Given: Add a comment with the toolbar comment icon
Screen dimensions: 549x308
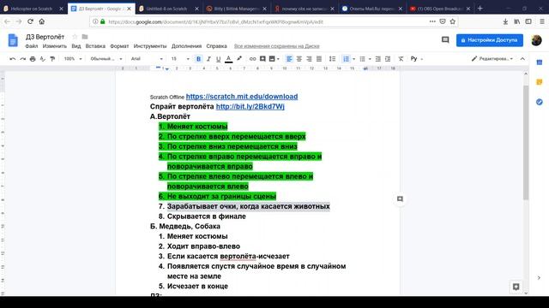Looking at the screenshot, I should tap(262, 59).
